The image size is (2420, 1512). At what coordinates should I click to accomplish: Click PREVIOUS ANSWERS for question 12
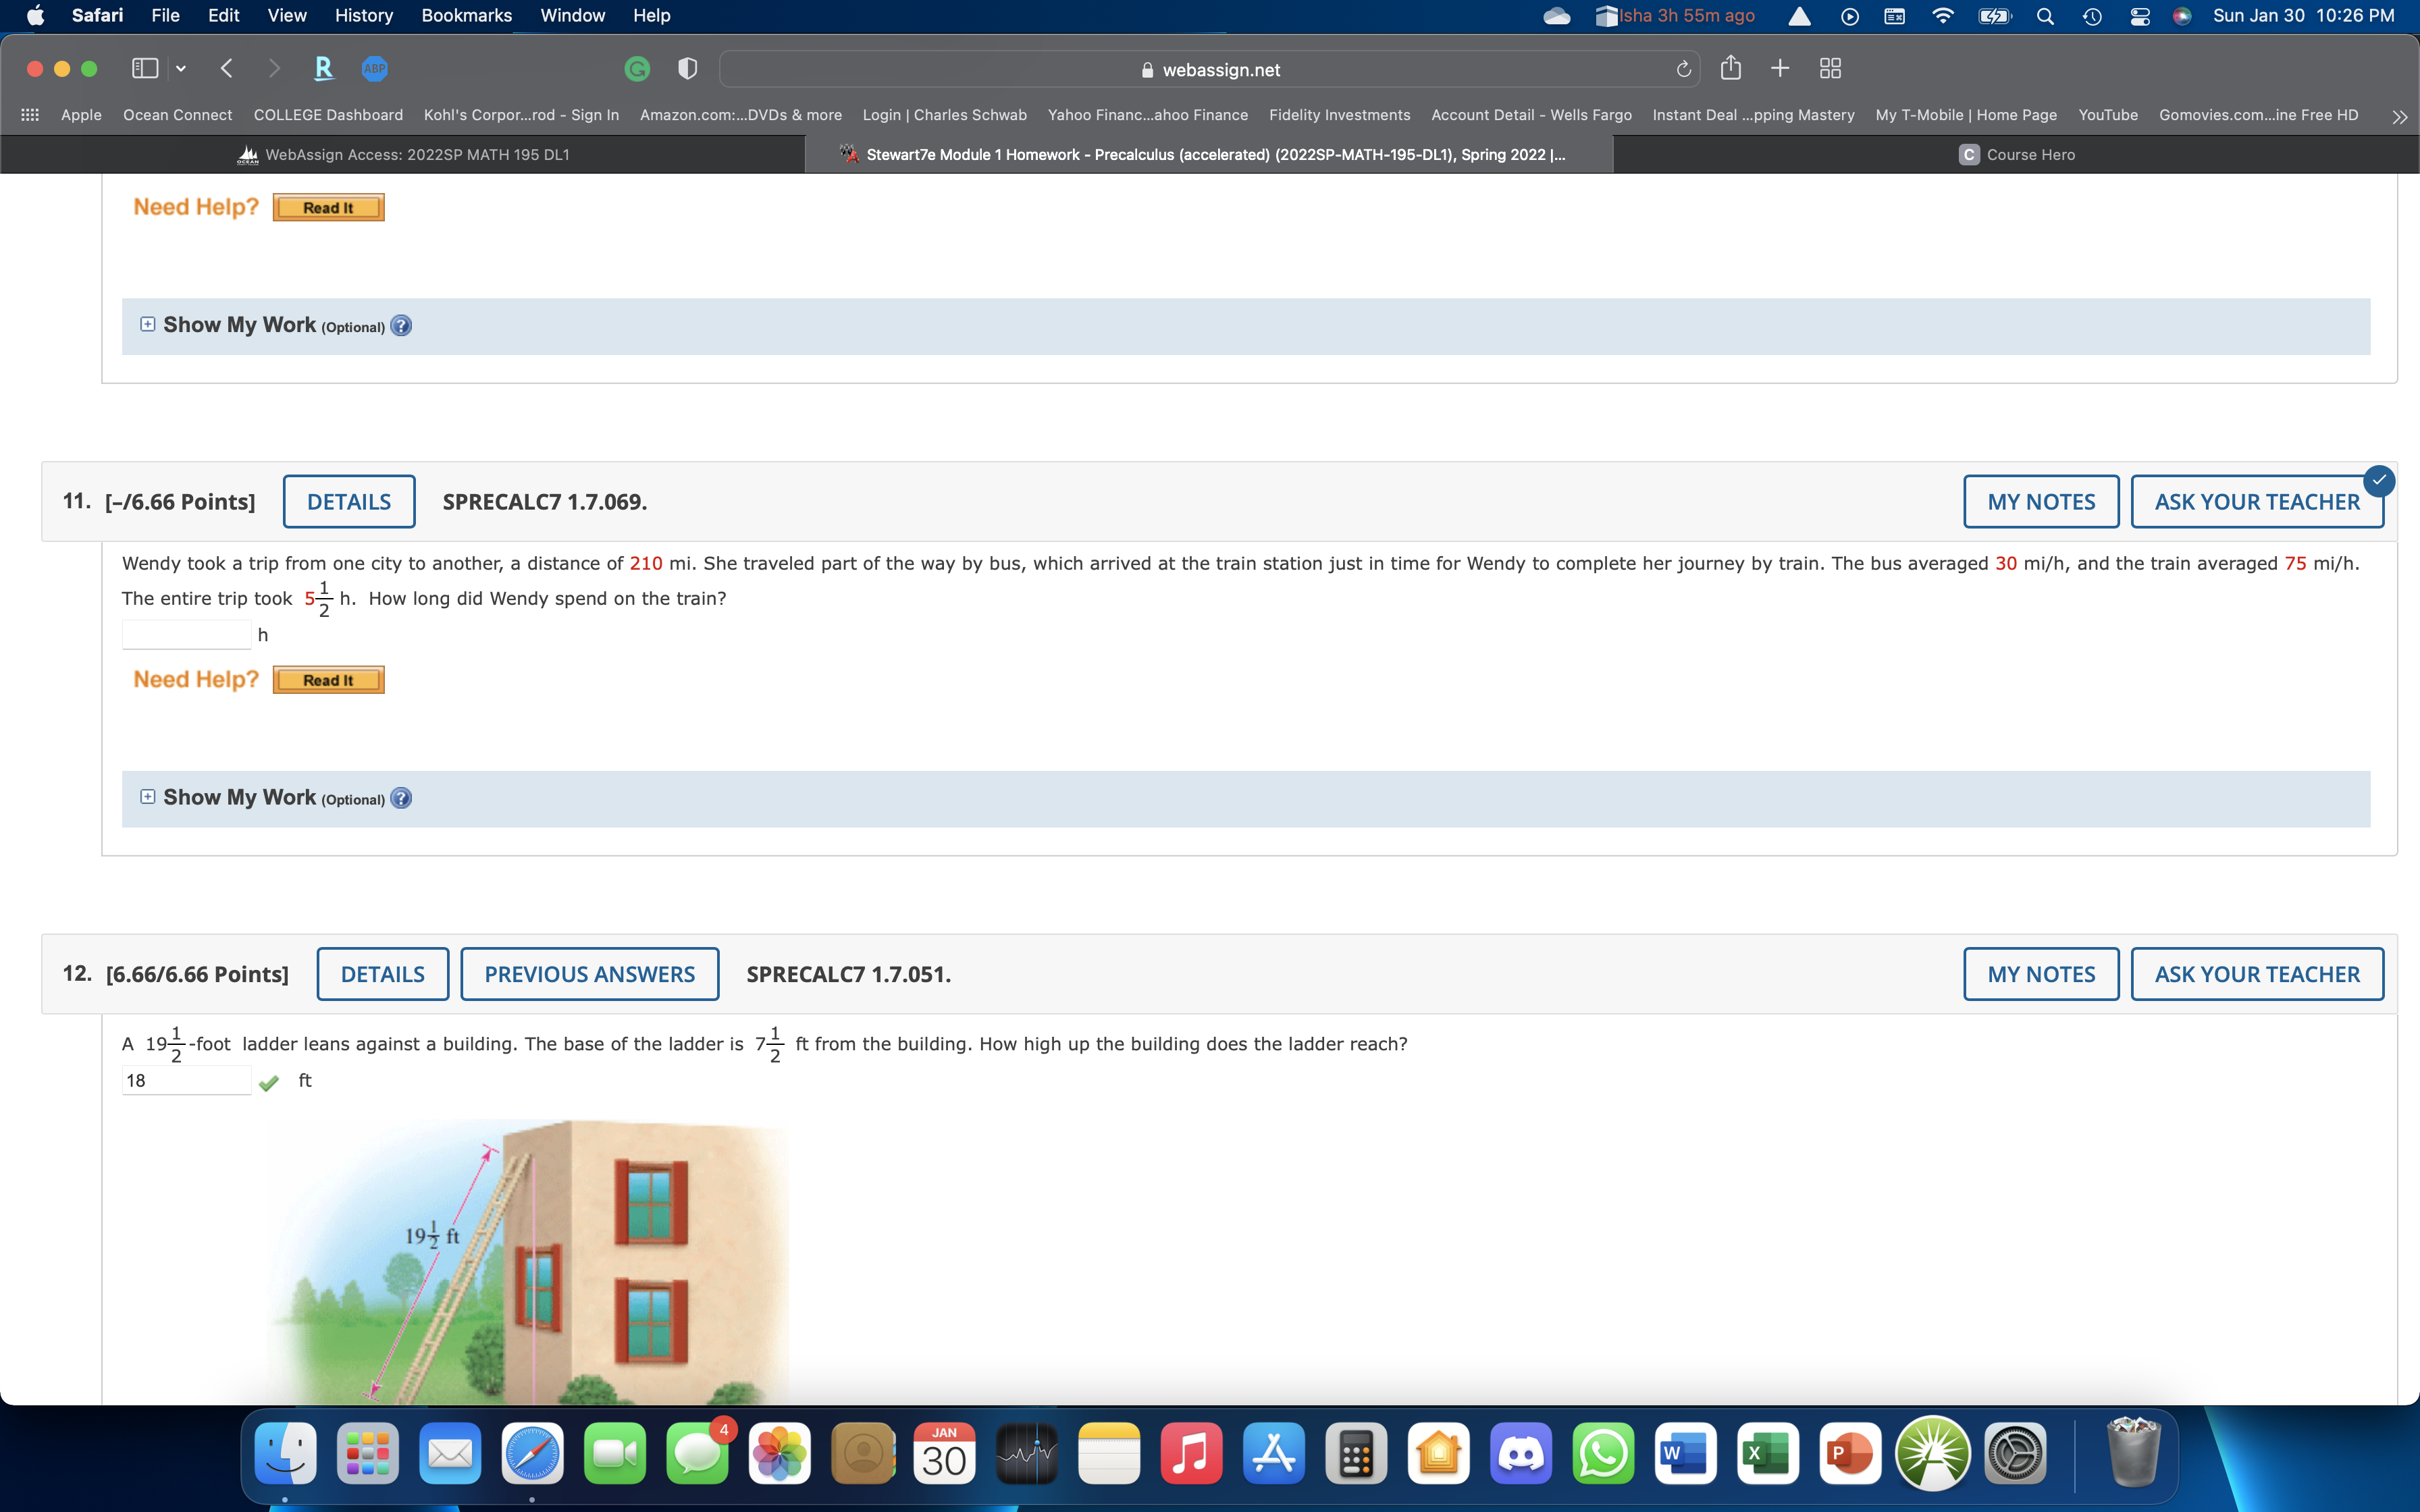(589, 974)
